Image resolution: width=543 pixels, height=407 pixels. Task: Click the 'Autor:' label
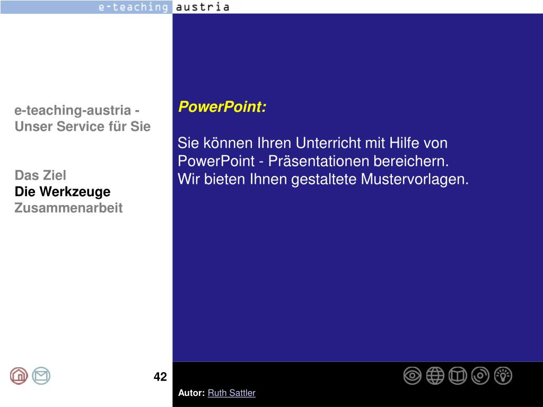click(x=191, y=393)
